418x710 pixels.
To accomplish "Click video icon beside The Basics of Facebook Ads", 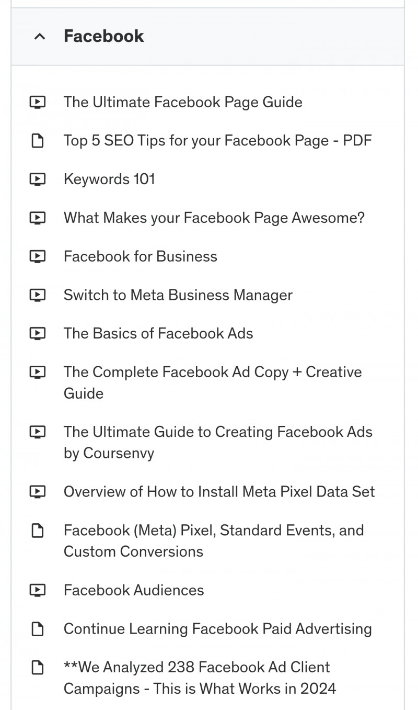I will point(38,334).
